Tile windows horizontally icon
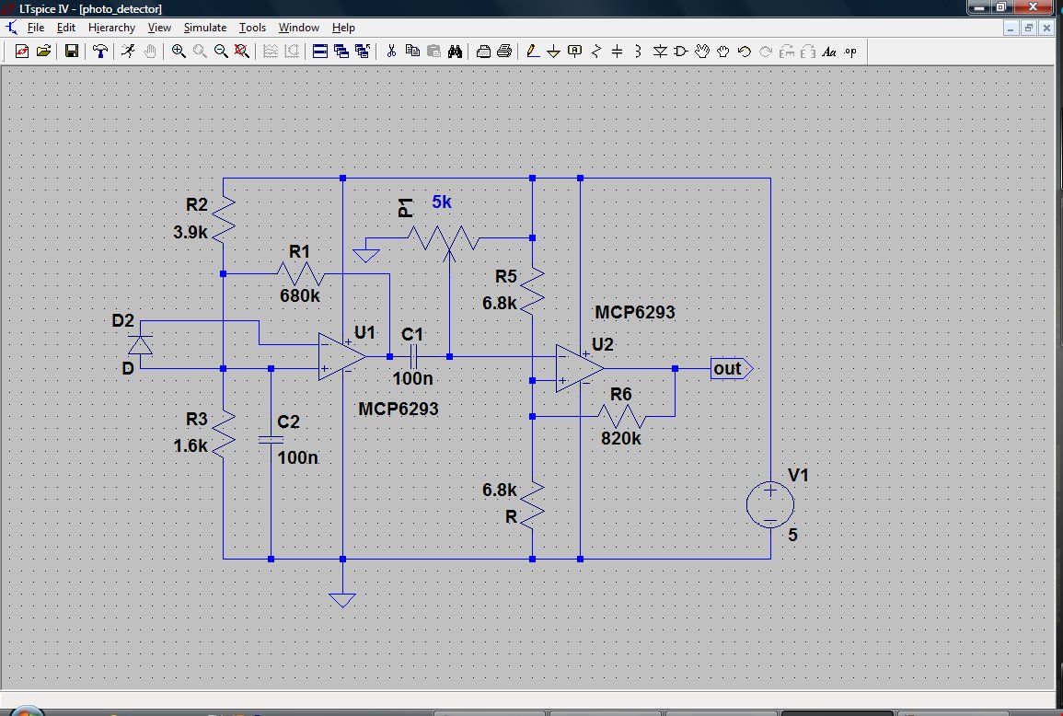Screen dimensions: 1063x716 click(x=320, y=51)
